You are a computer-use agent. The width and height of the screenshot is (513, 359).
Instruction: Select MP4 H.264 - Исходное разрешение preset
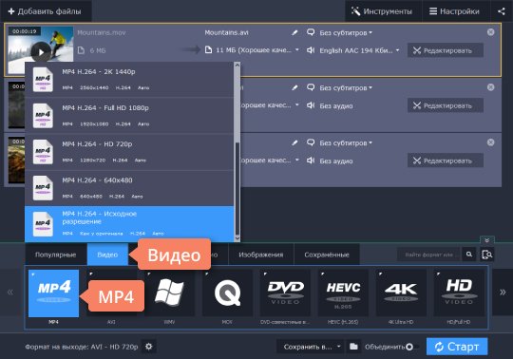[129, 224]
